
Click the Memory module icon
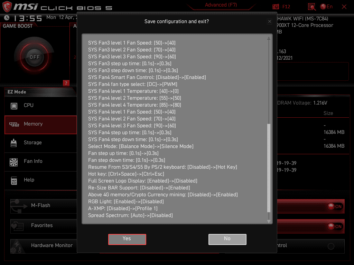14,124
